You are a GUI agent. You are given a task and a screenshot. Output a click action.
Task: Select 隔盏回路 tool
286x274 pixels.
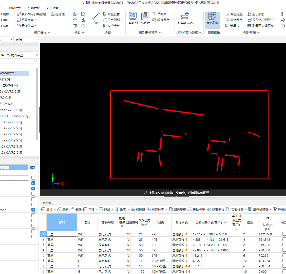coord(161,20)
